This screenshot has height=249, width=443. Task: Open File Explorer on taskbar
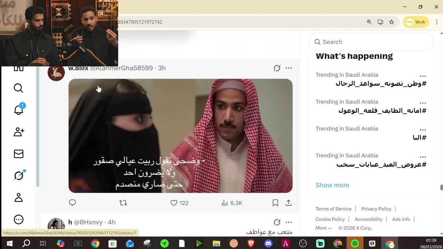tap(216, 244)
